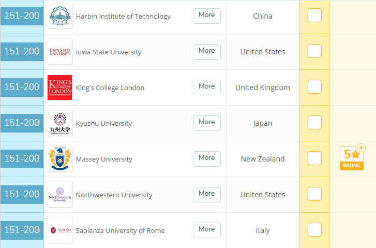The width and height of the screenshot is (376, 248).
Task: Expand More details for Iowa State University
Action: pos(206,51)
